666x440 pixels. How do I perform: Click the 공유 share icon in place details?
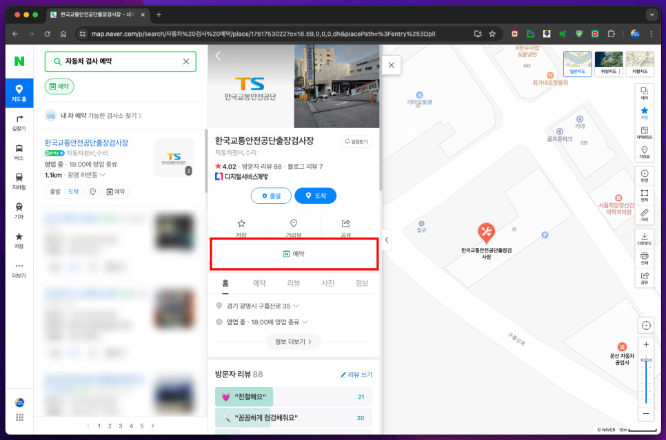click(345, 227)
